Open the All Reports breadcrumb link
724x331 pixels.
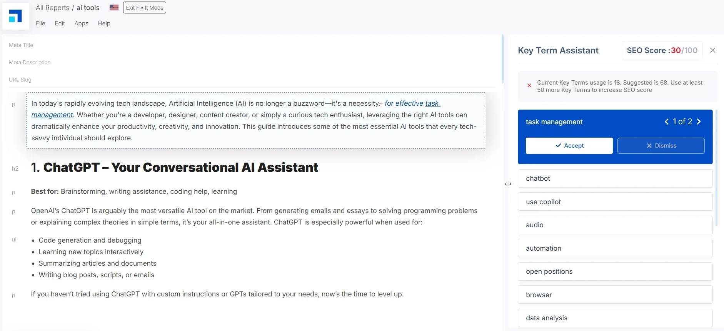53,8
